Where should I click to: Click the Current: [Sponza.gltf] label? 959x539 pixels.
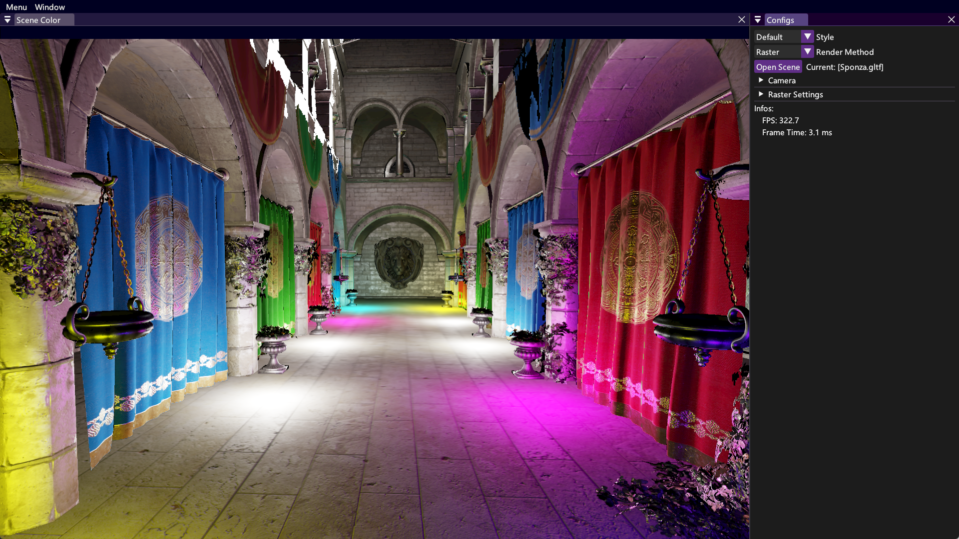tap(844, 66)
